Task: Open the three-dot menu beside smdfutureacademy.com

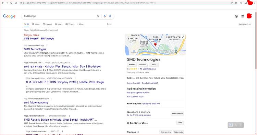Action: (x=52, y=98)
